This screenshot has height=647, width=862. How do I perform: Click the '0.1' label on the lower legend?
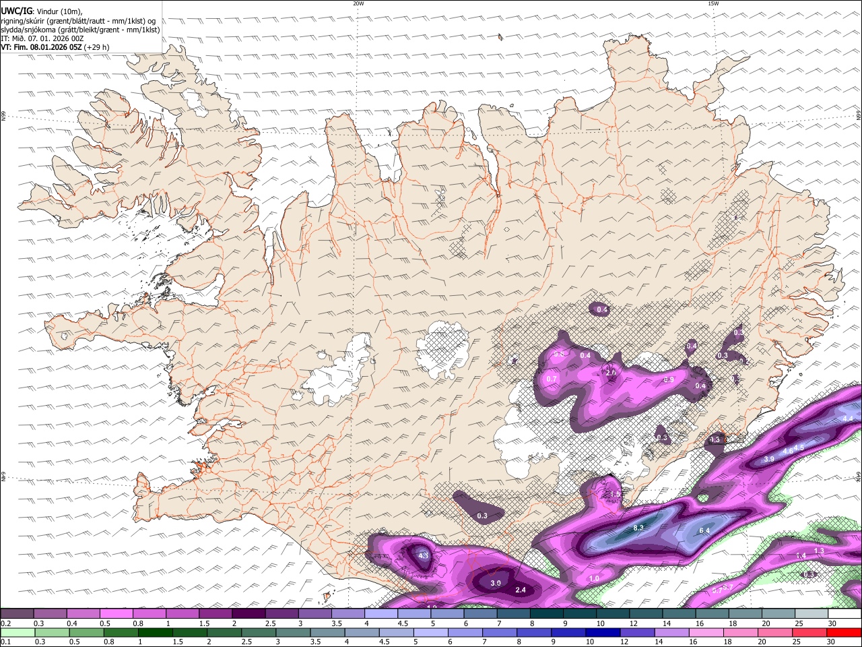(x=5, y=642)
